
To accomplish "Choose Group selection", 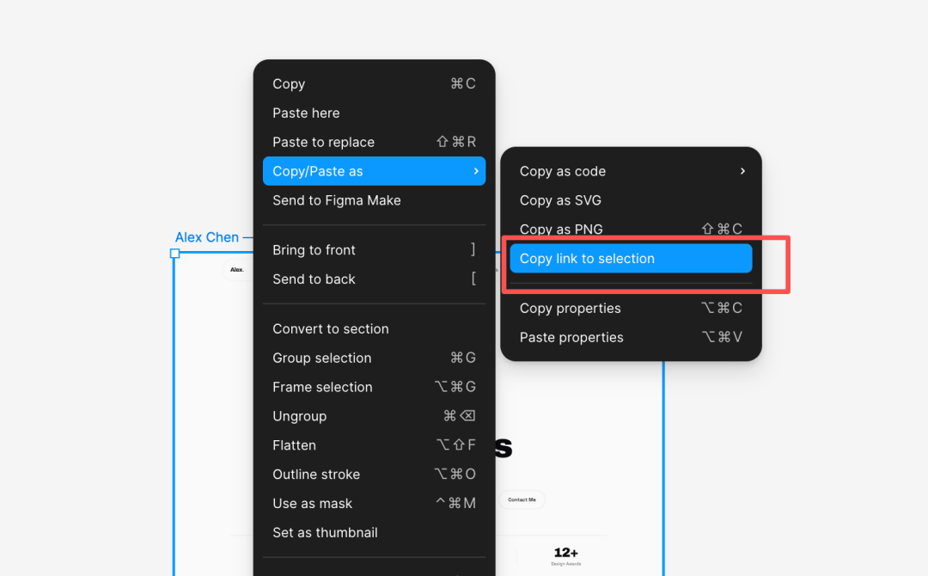I will [x=374, y=358].
